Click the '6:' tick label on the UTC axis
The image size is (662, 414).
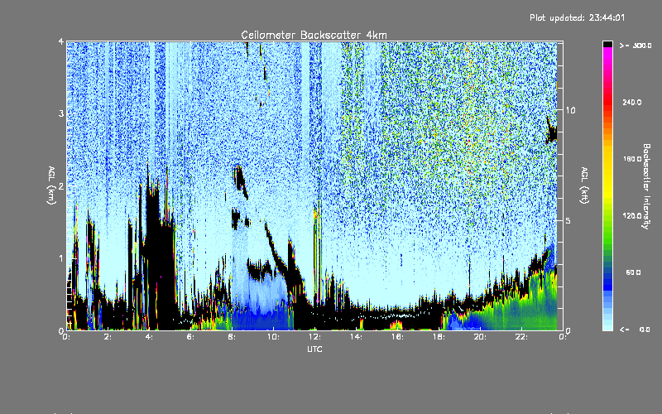(x=190, y=337)
